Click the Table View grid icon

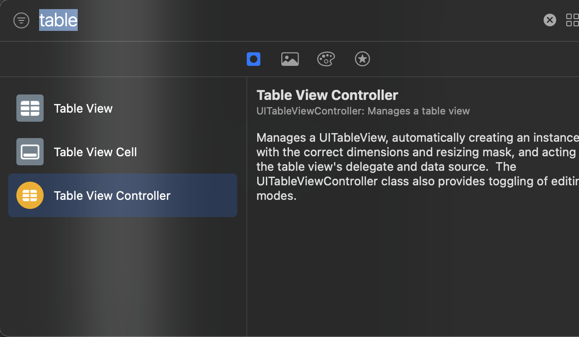pos(30,108)
